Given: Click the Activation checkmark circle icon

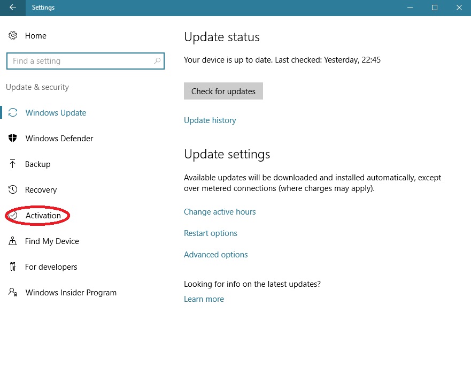Looking at the screenshot, I should pos(13,215).
